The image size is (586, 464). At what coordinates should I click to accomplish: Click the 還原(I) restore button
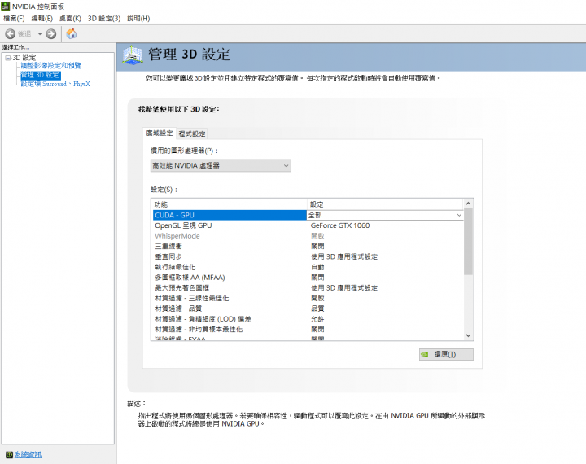click(x=446, y=354)
